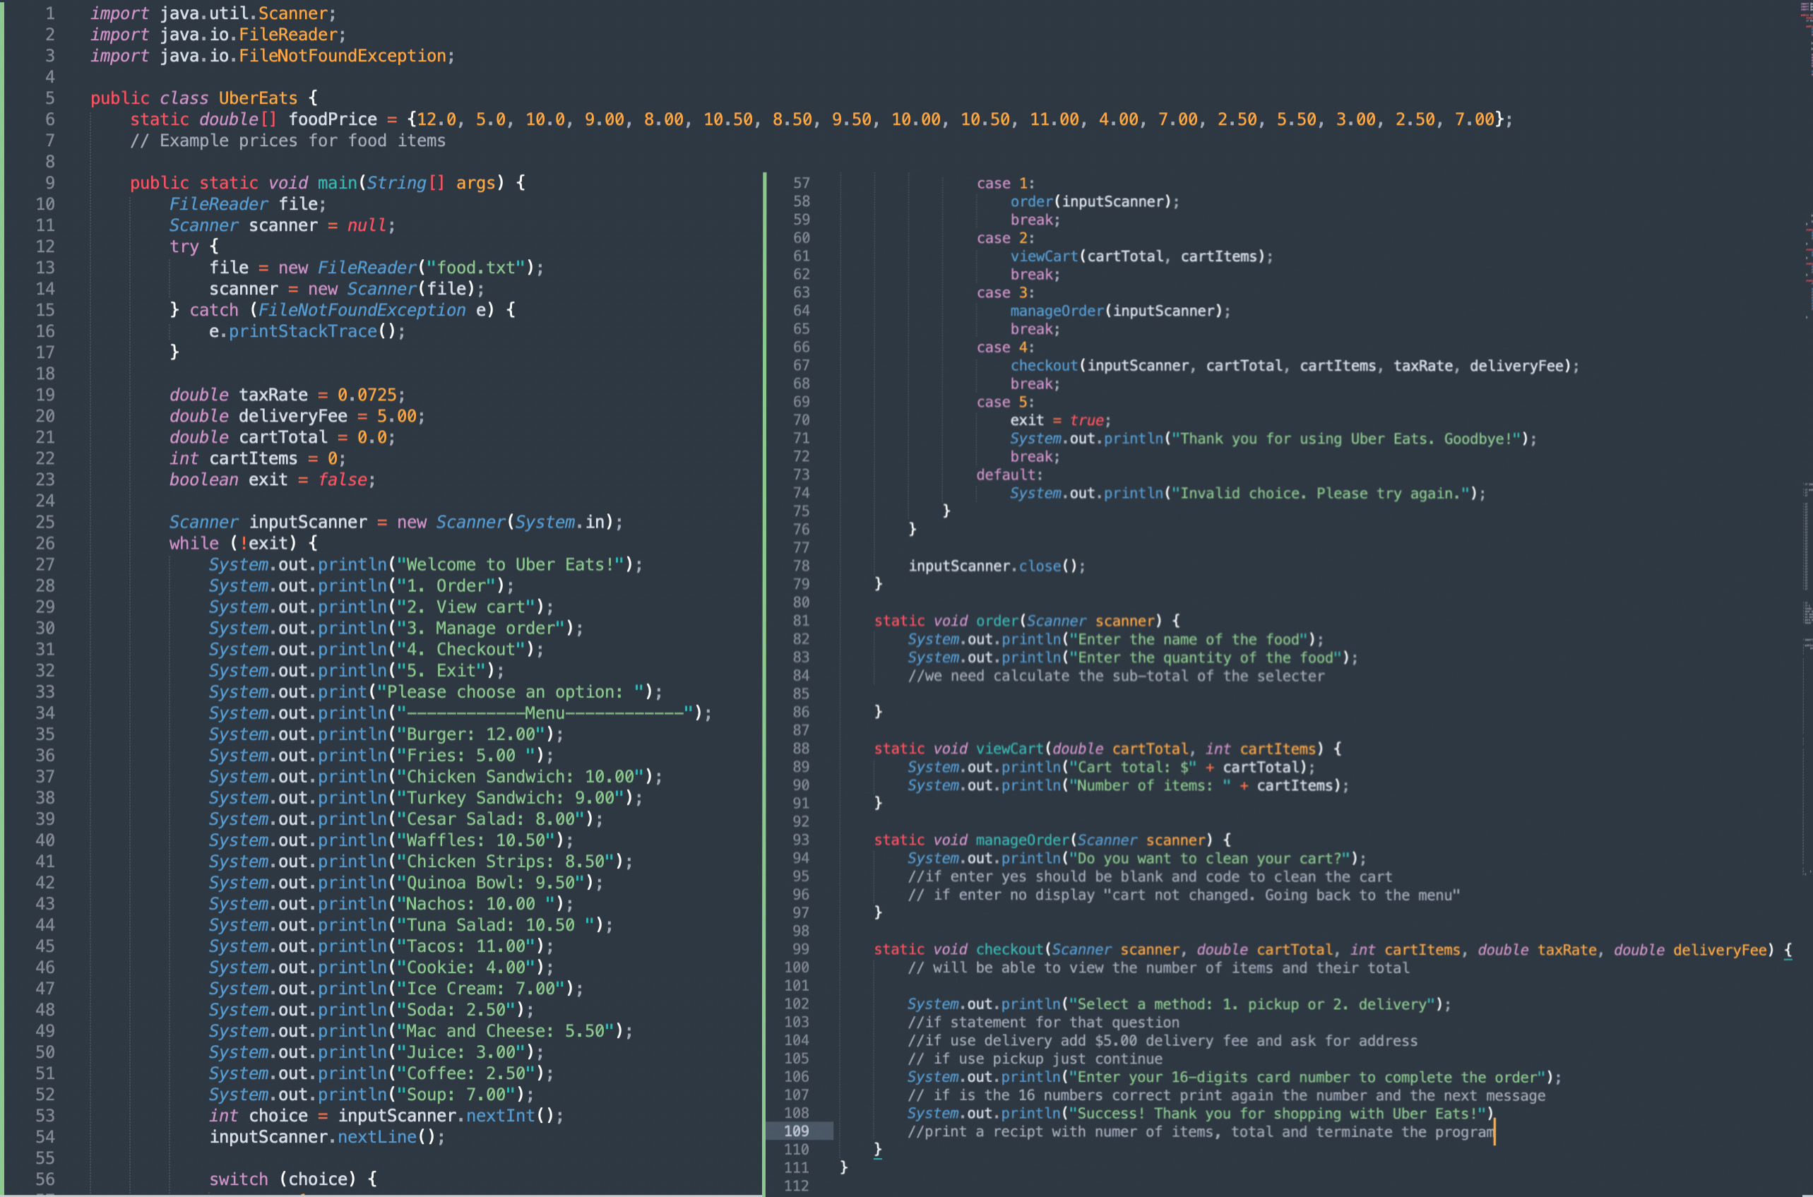Click the viewCart call in case 2
1813x1197 pixels.
[x=1044, y=256]
